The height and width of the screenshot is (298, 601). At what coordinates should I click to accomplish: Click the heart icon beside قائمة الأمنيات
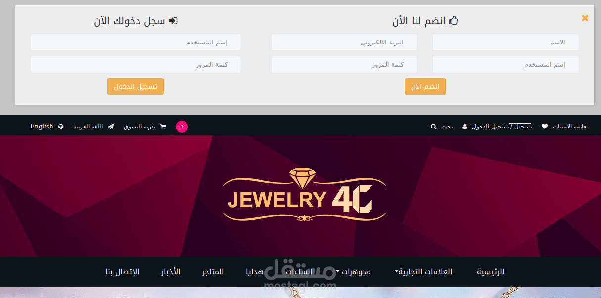(x=545, y=127)
